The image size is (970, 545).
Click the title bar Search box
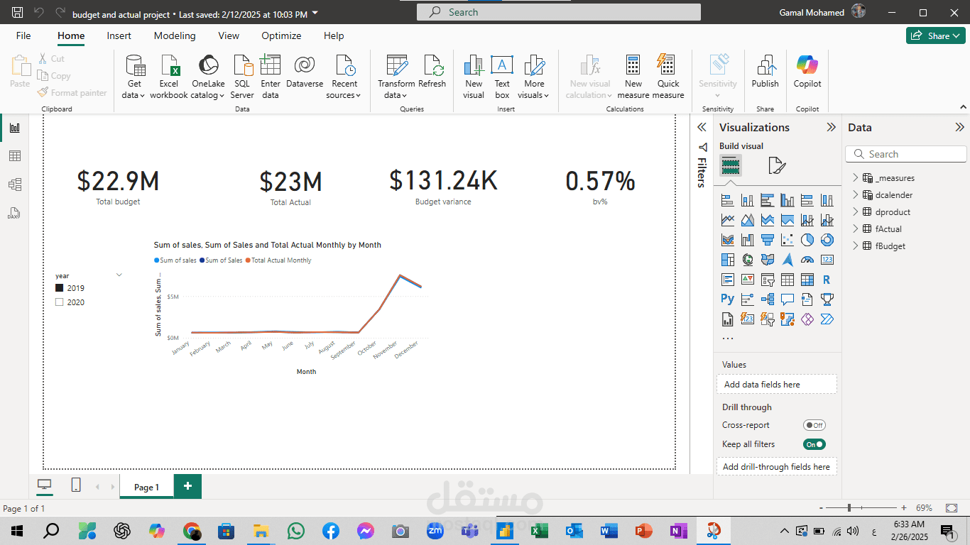[x=558, y=12]
